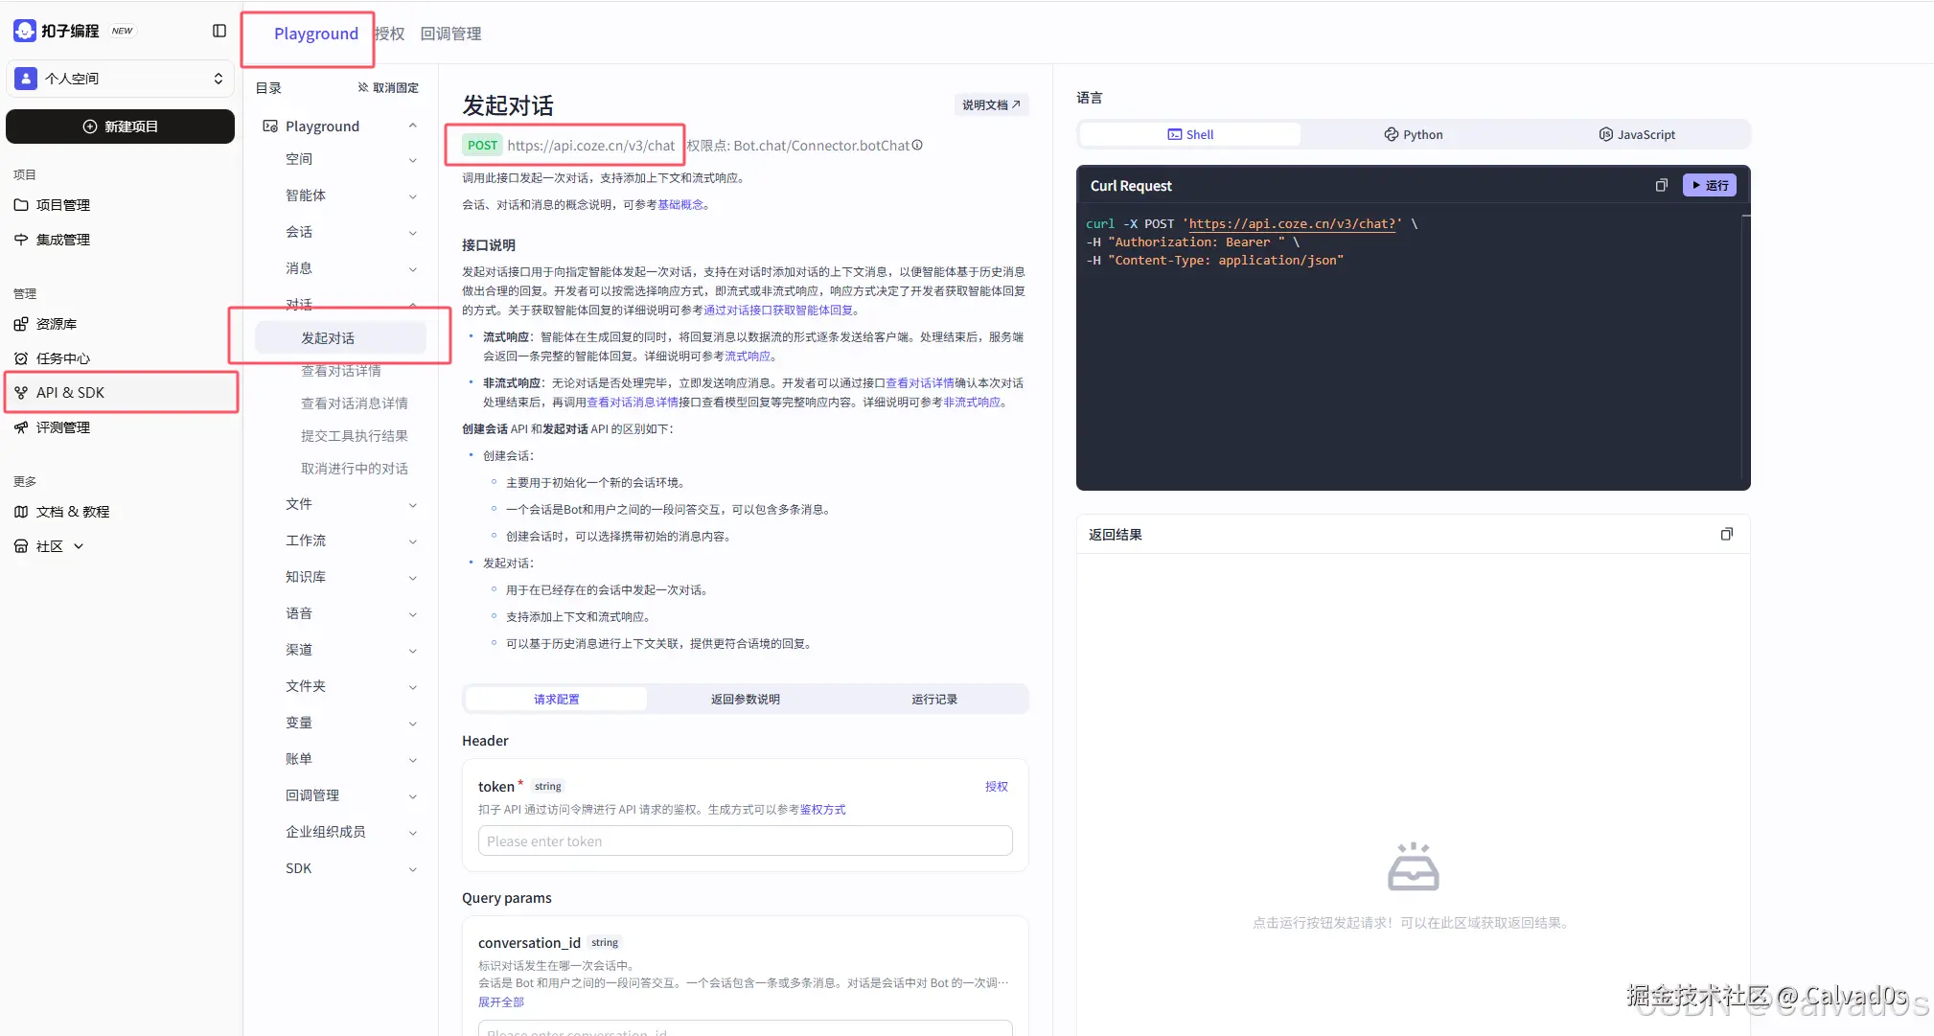Copy the Curl Request code
Viewport: 1934px width, 1036px height.
pos(1661,186)
